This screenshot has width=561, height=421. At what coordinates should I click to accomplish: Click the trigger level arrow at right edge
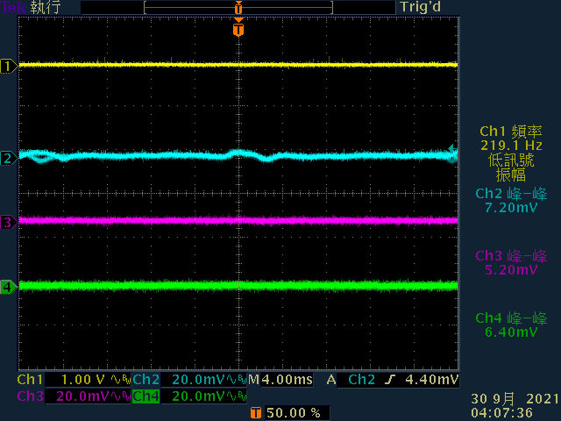[x=453, y=151]
